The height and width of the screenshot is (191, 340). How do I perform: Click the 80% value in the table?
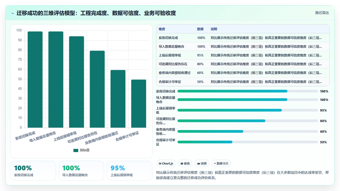(x=200, y=64)
